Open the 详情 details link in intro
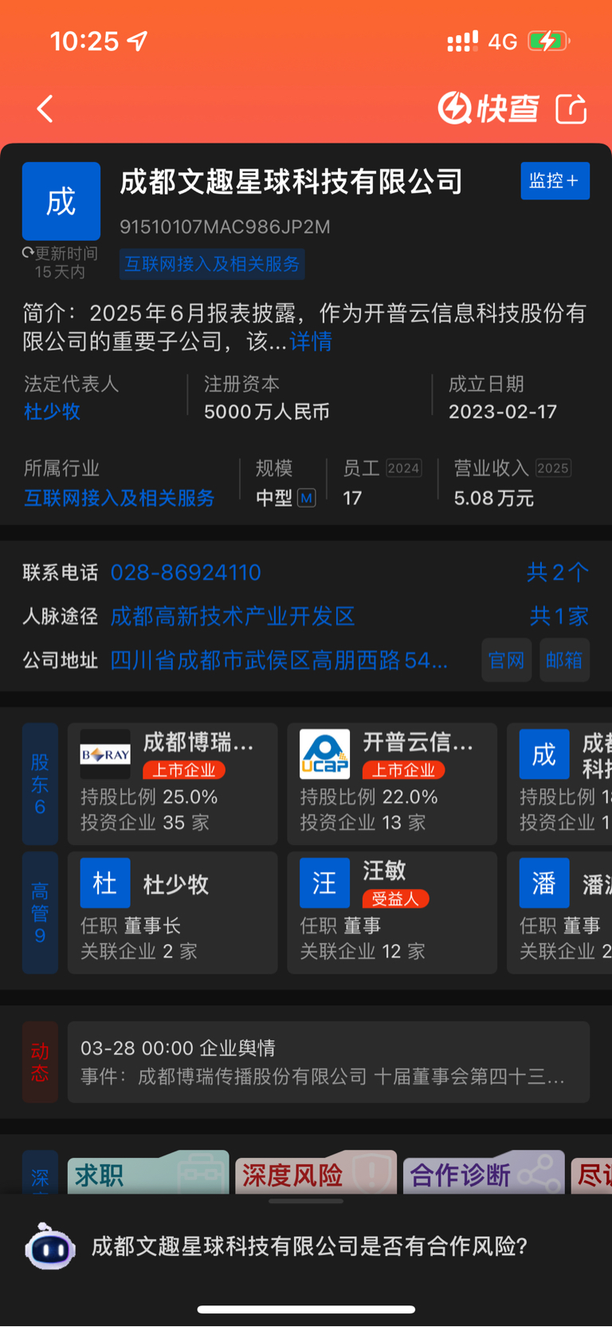 [311, 342]
